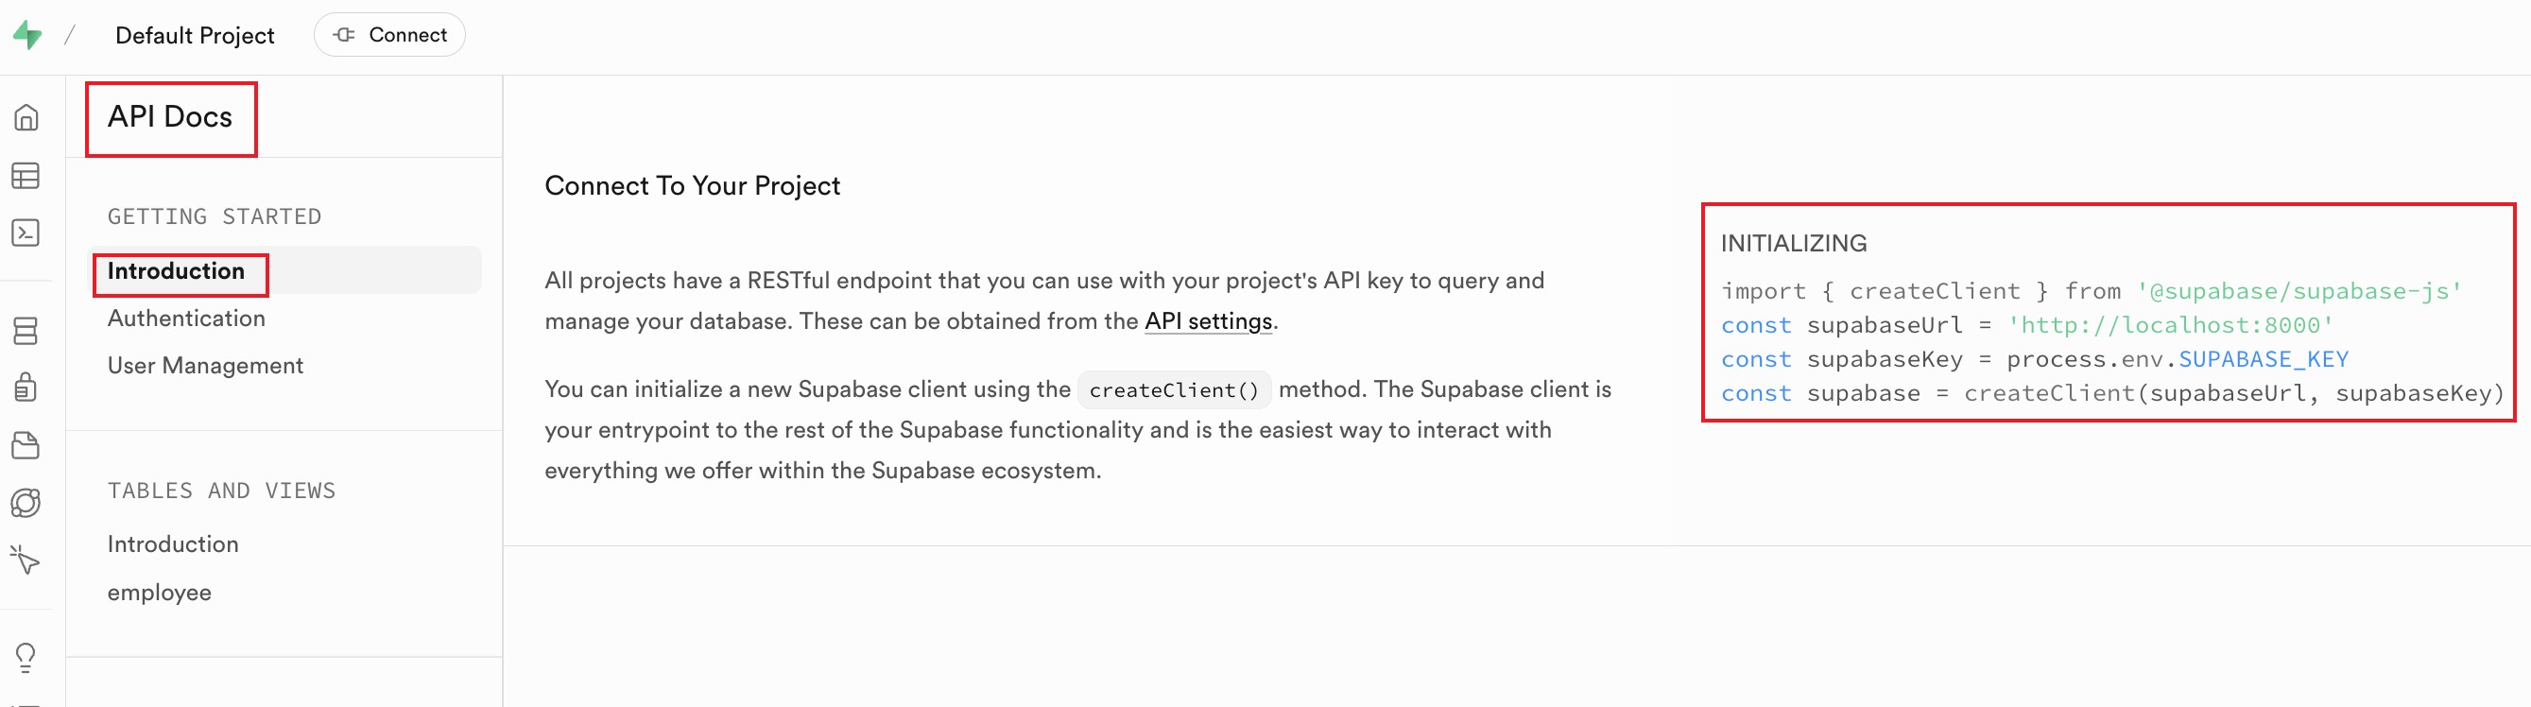The image size is (2531, 707).
Task: Open the Database icon in sidebar
Action: (x=26, y=331)
